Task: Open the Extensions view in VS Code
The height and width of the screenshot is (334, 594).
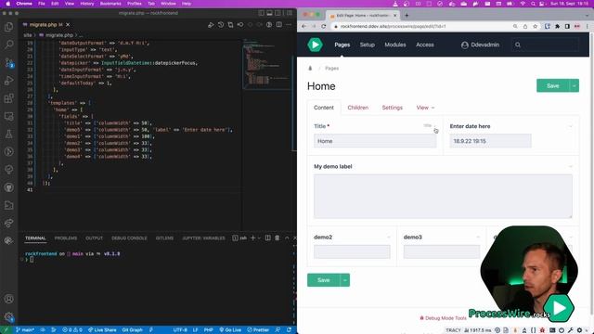Action: point(8,98)
